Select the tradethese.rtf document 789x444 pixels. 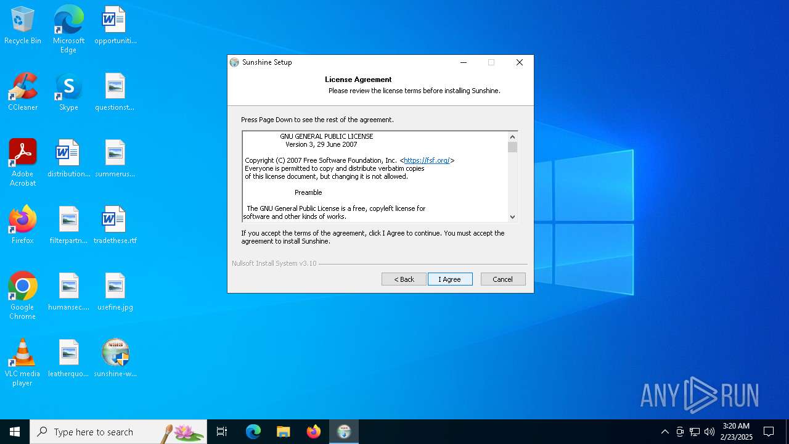click(x=115, y=225)
